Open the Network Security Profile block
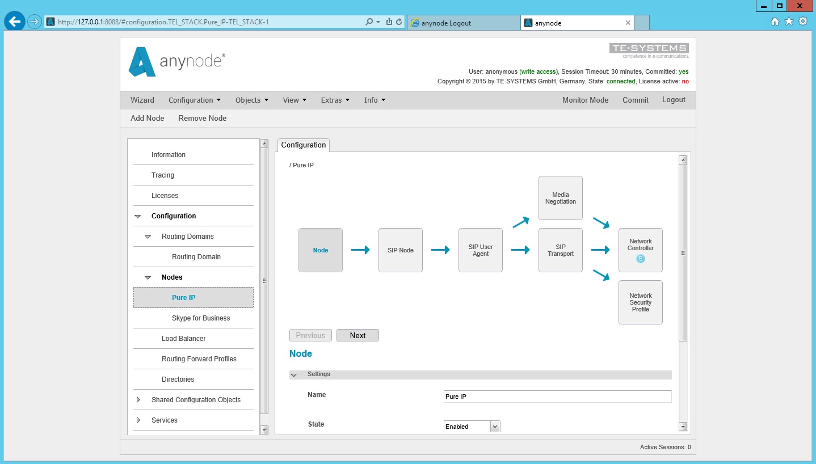The width and height of the screenshot is (816, 464). [x=640, y=302]
